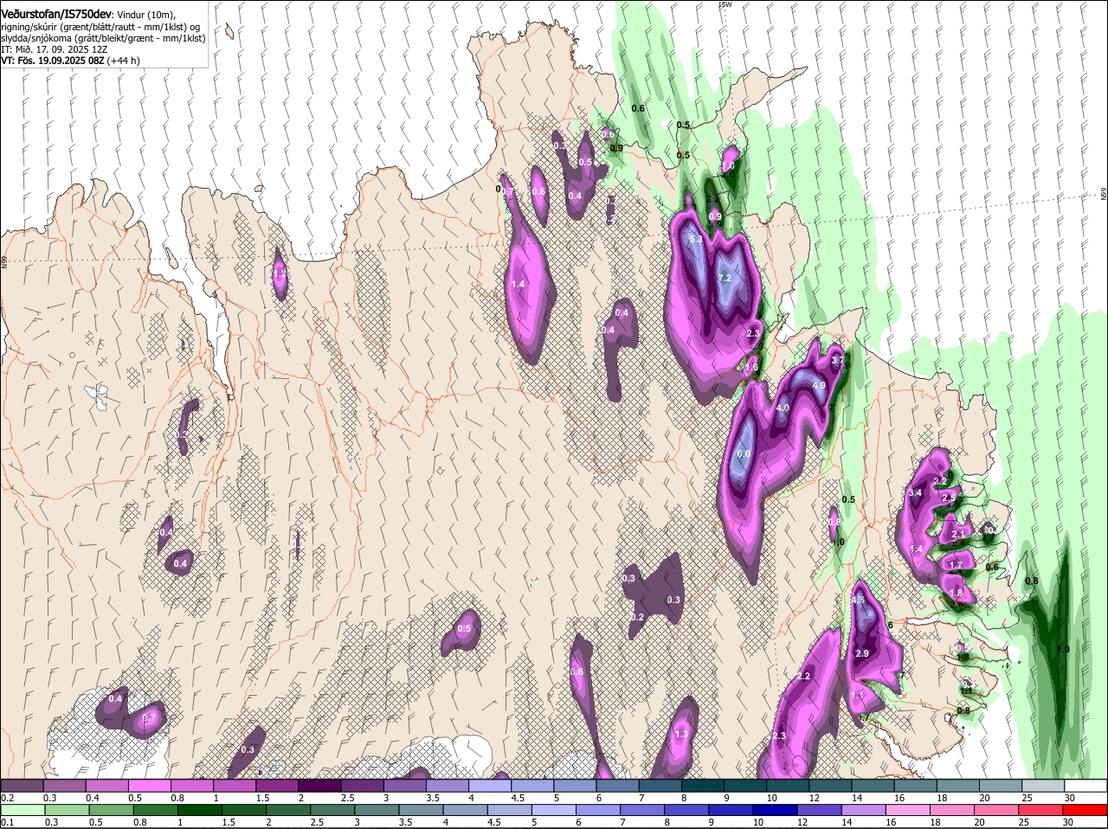Click the 4.9 precipitation value label
Viewport: 1108px width, 829px height.
click(x=818, y=385)
